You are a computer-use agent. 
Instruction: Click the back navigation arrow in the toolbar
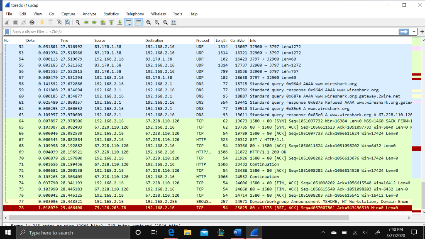pos(86,22)
